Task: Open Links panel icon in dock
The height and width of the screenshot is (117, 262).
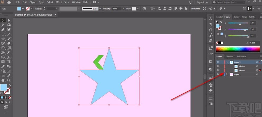Action: coord(211,54)
